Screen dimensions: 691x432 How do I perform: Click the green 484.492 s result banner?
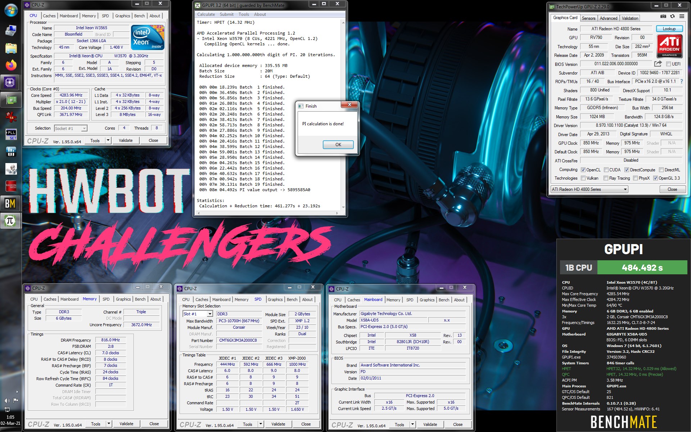[x=642, y=267]
